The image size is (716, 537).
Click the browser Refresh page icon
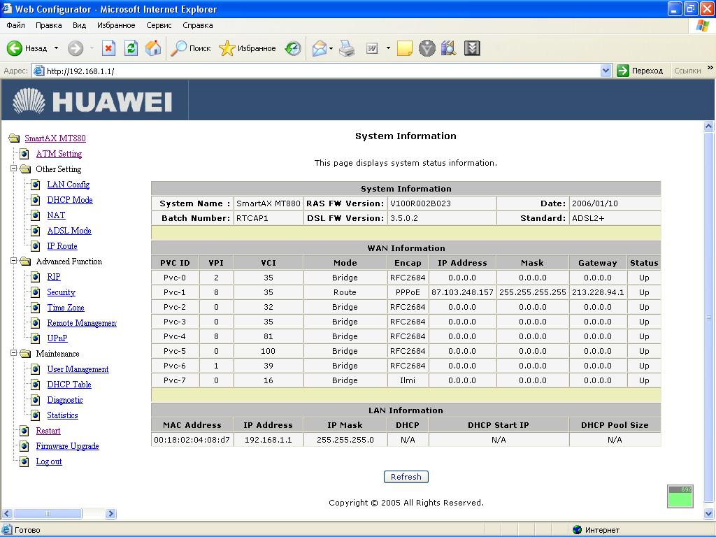131,48
